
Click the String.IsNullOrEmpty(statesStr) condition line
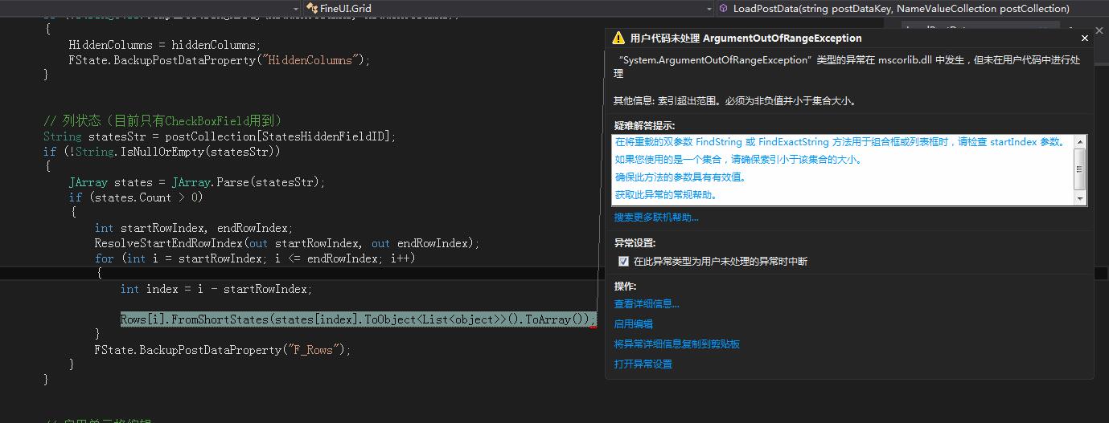[162, 152]
